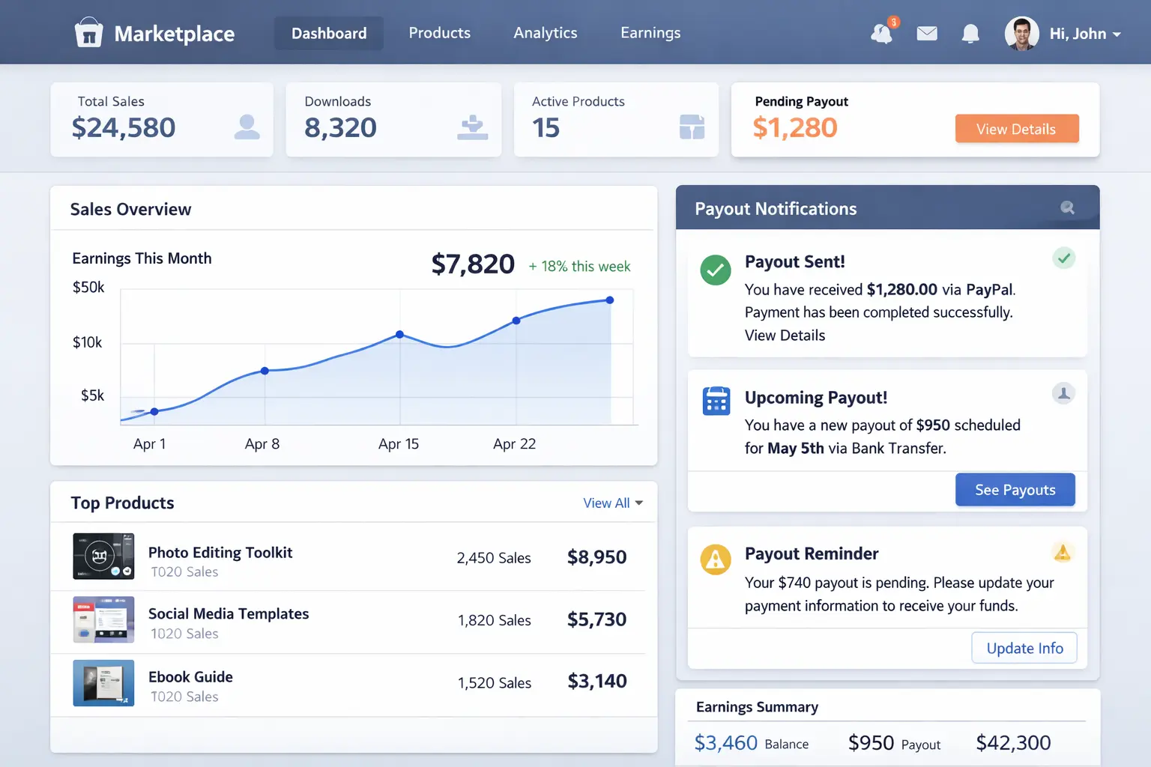
Task: Switch to the Products tab
Action: tap(439, 33)
